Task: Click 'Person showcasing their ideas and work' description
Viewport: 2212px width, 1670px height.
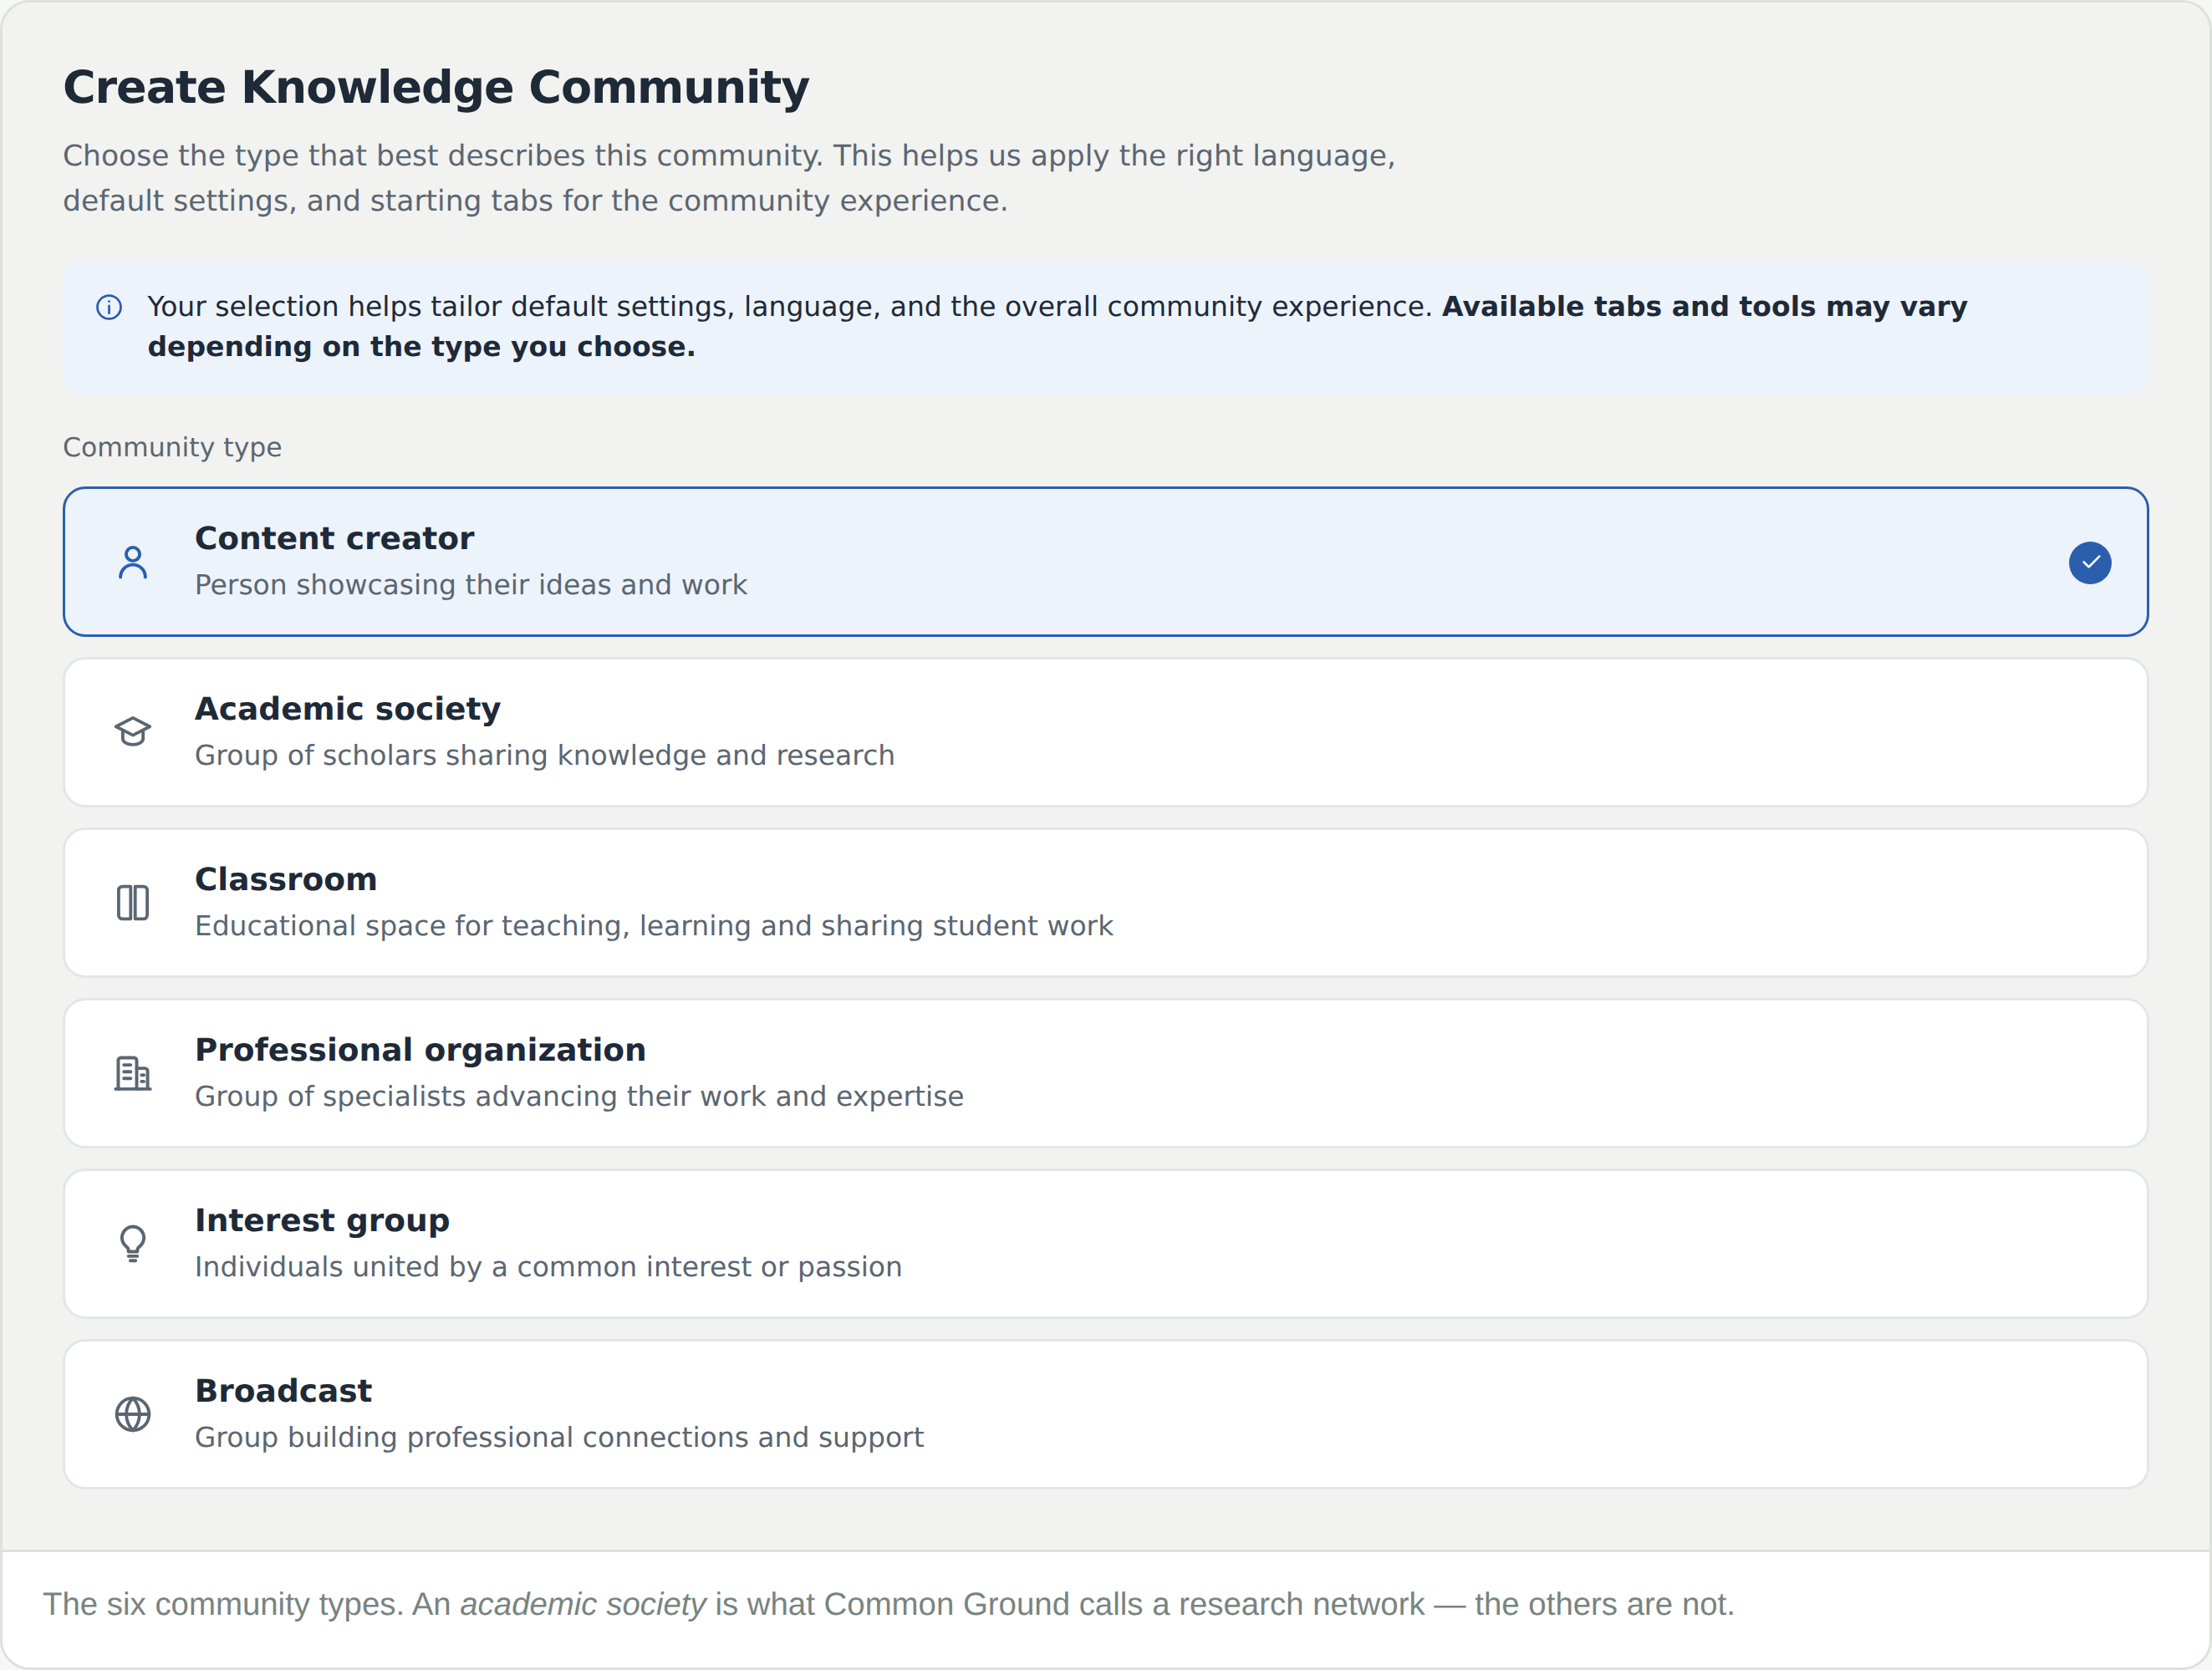Action: (471, 585)
